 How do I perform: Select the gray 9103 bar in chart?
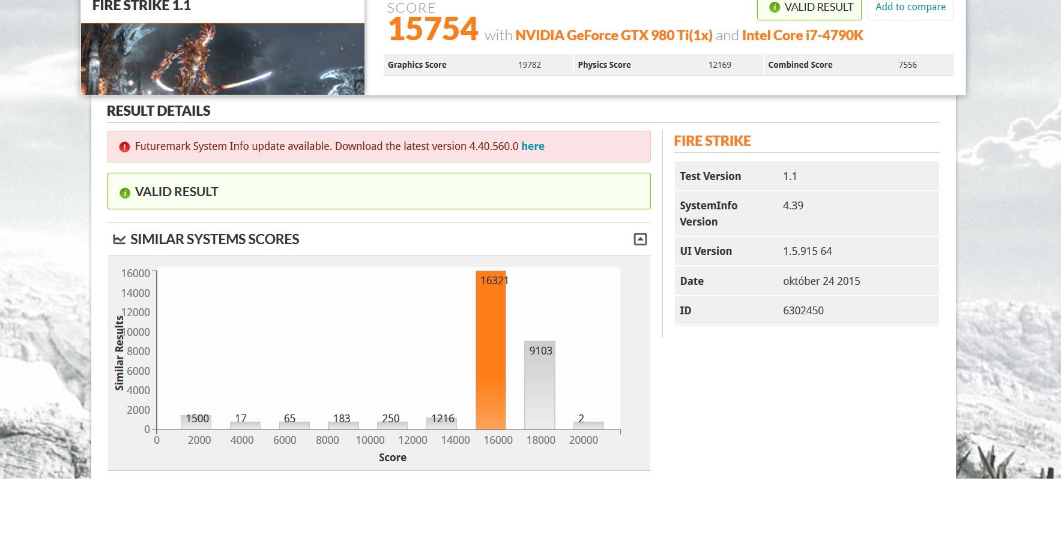point(540,385)
